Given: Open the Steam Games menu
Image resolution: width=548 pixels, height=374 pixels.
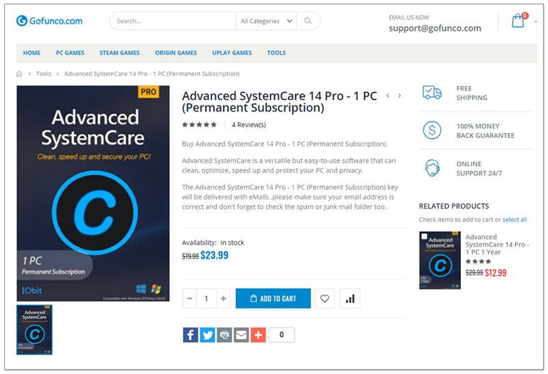Looking at the screenshot, I should tap(119, 53).
